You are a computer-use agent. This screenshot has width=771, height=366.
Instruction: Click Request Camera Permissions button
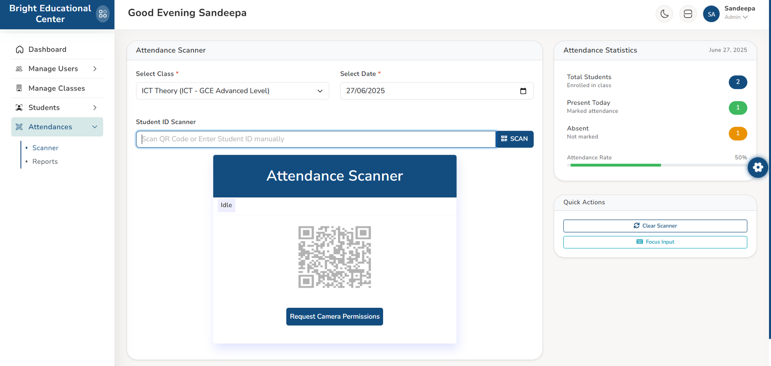(x=334, y=316)
